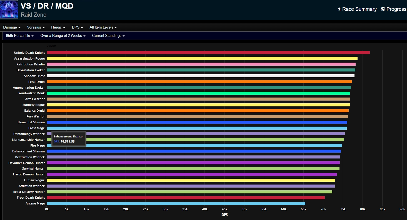Click the Subtlety Rogue label

click(x=34, y=105)
